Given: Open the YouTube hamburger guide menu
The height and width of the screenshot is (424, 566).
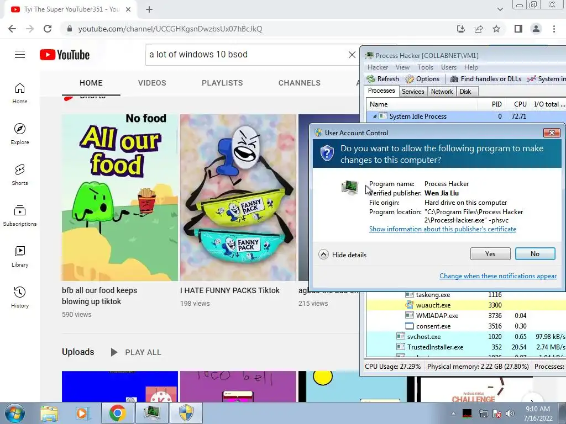Looking at the screenshot, I should (20, 55).
